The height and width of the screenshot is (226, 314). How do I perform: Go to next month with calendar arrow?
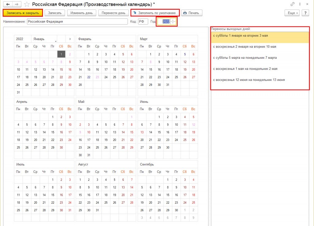tap(70, 39)
